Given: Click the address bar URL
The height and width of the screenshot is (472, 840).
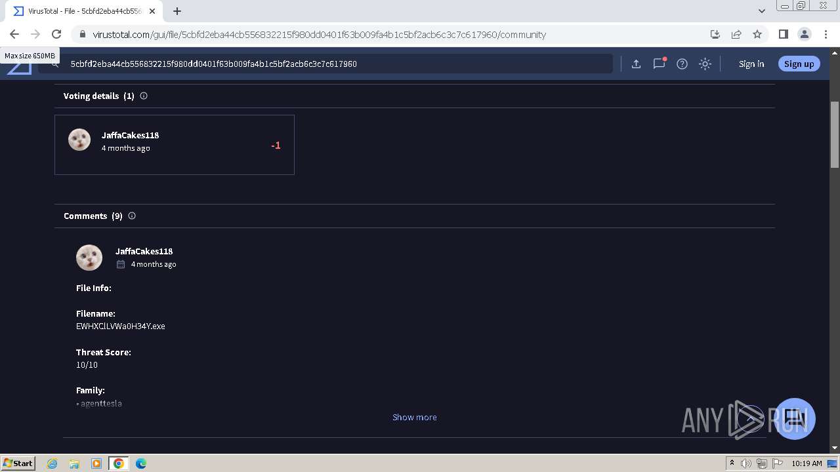Looking at the screenshot, I should pyautogui.click(x=319, y=35).
